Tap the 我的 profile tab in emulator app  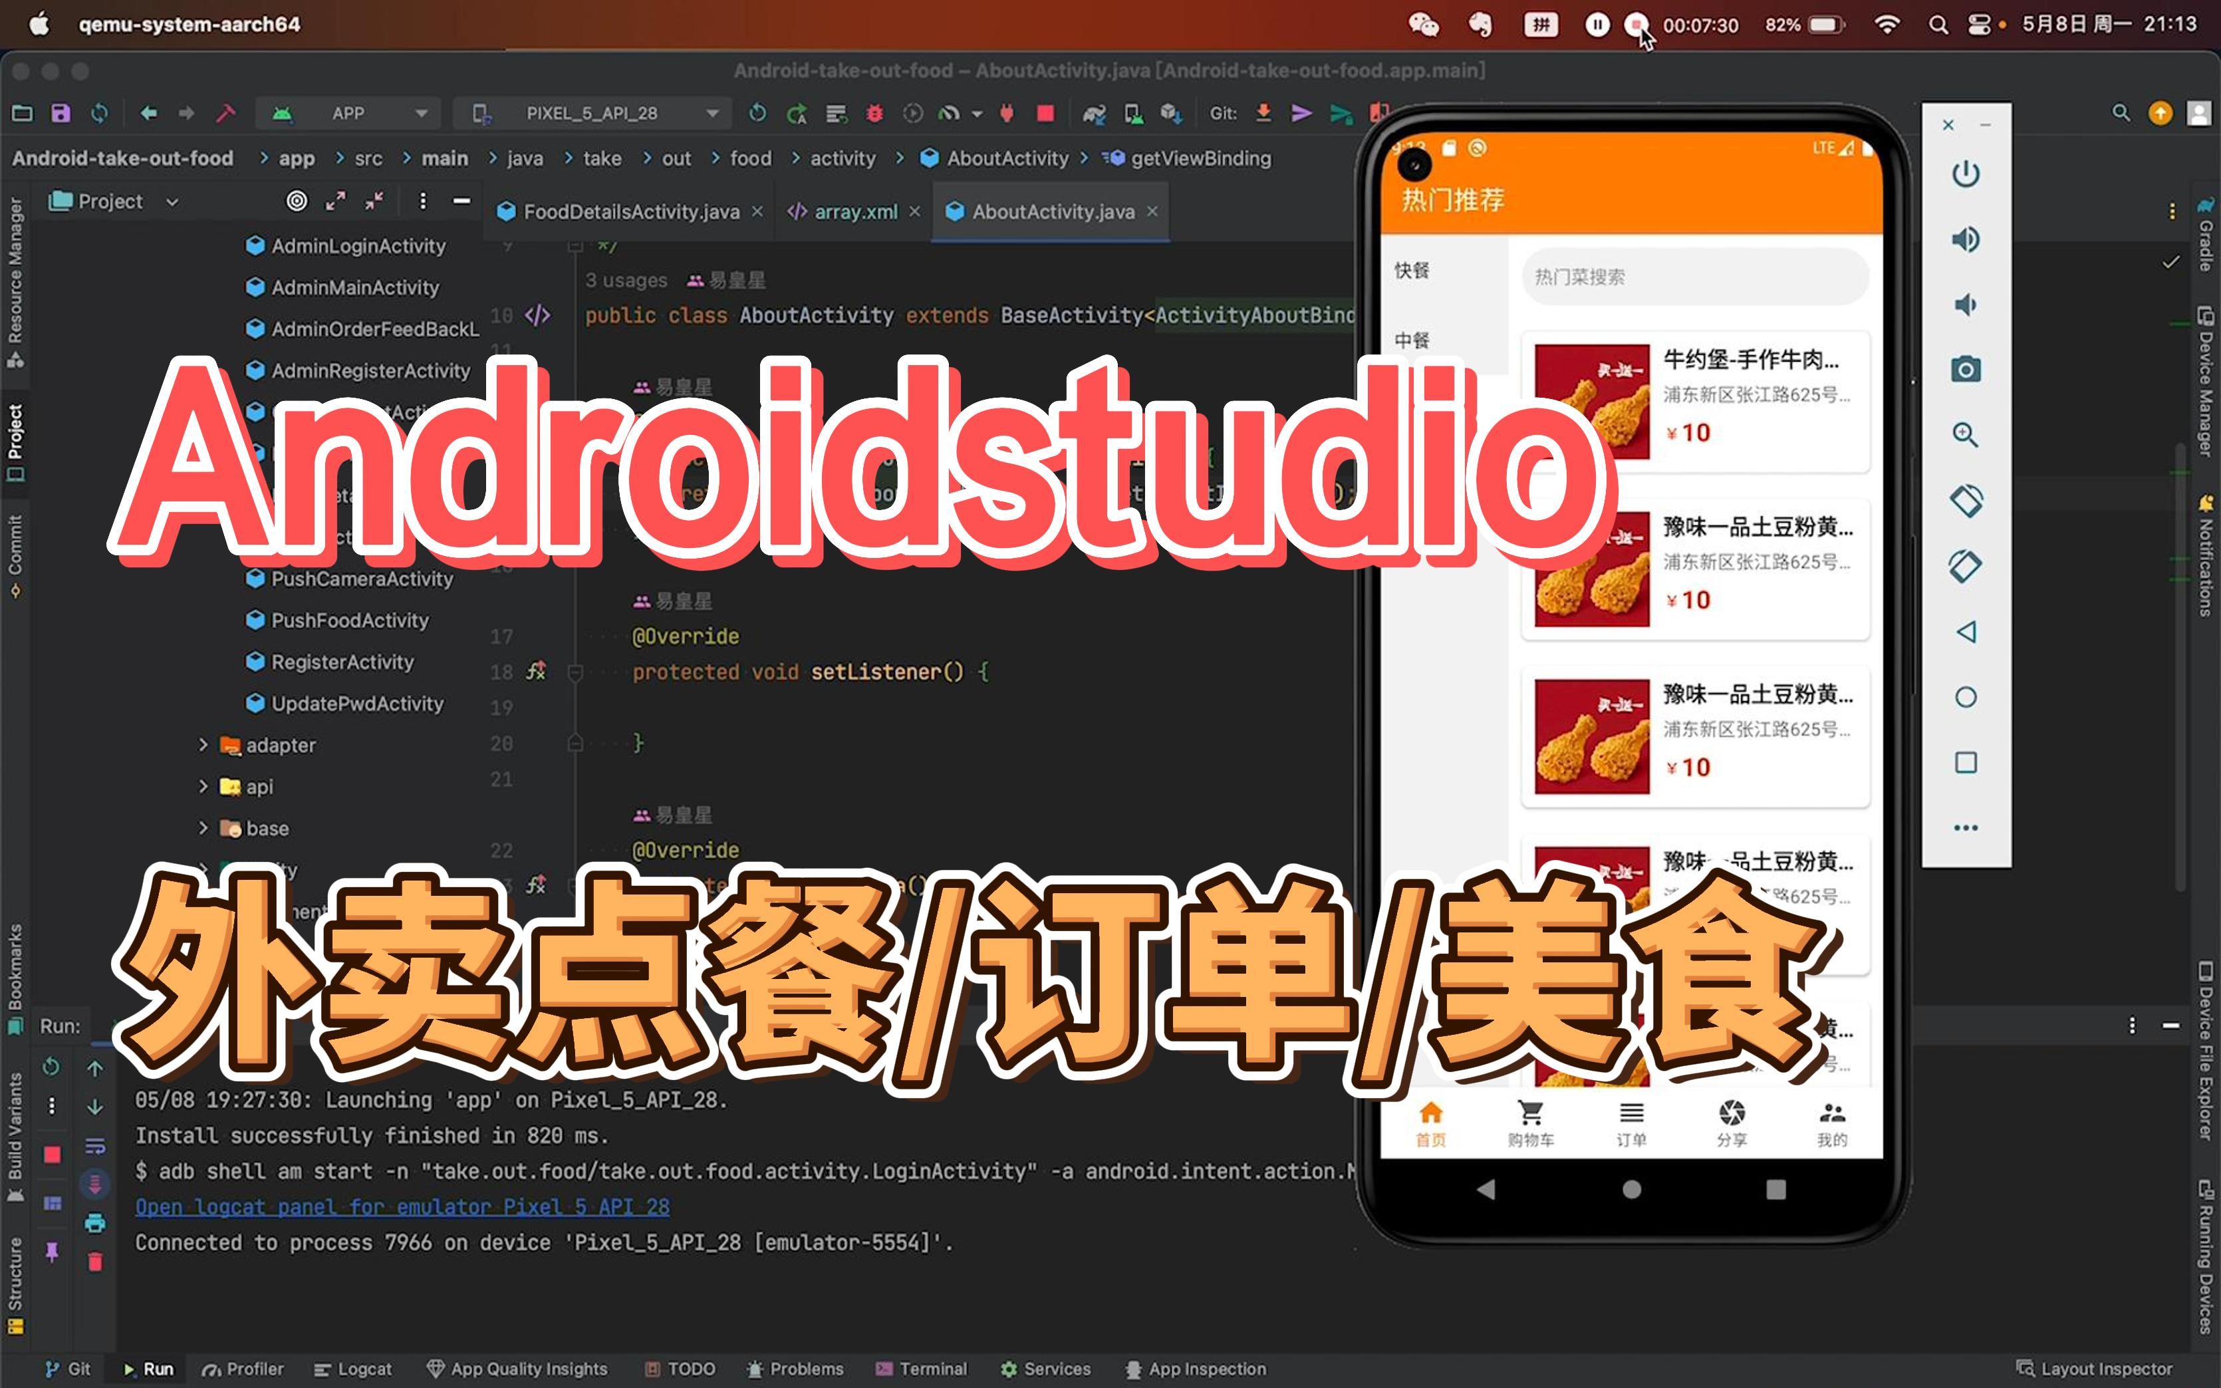1832,1123
